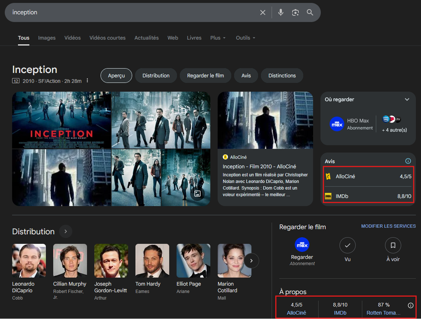Open the AlloCiné 4,5/5 rating row
This screenshot has height=319, width=421.
368,176
